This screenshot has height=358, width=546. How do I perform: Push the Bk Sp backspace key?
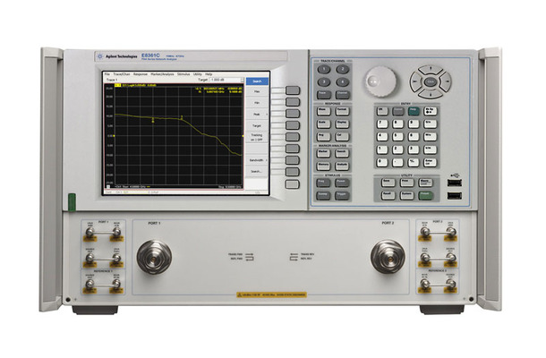click(x=430, y=111)
